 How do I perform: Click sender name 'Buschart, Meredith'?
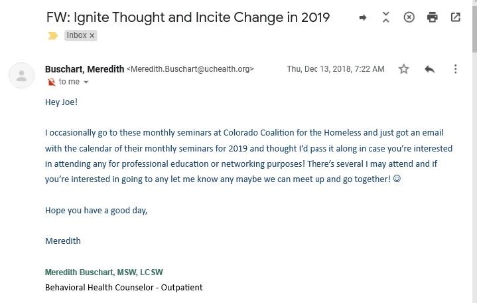[x=84, y=69]
